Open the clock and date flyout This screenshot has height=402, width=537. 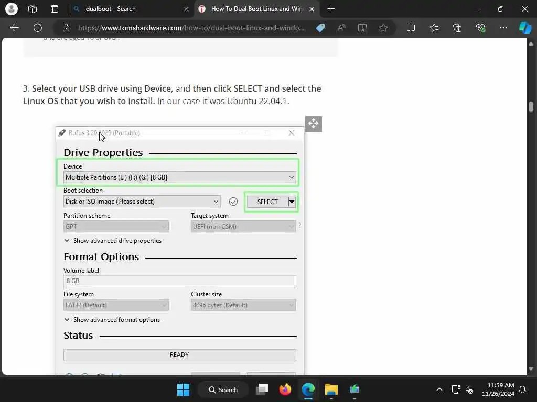point(498,389)
